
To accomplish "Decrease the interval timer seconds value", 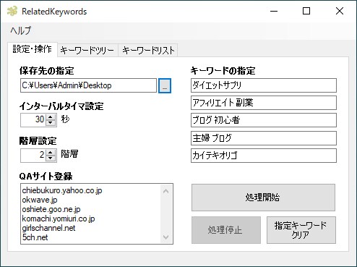I will (x=51, y=122).
